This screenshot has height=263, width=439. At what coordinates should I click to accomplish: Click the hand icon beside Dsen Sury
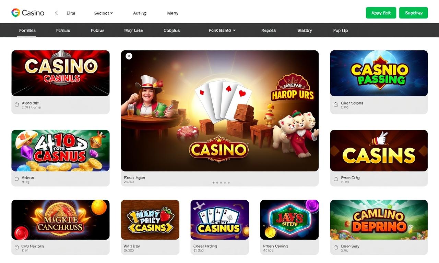point(336,247)
